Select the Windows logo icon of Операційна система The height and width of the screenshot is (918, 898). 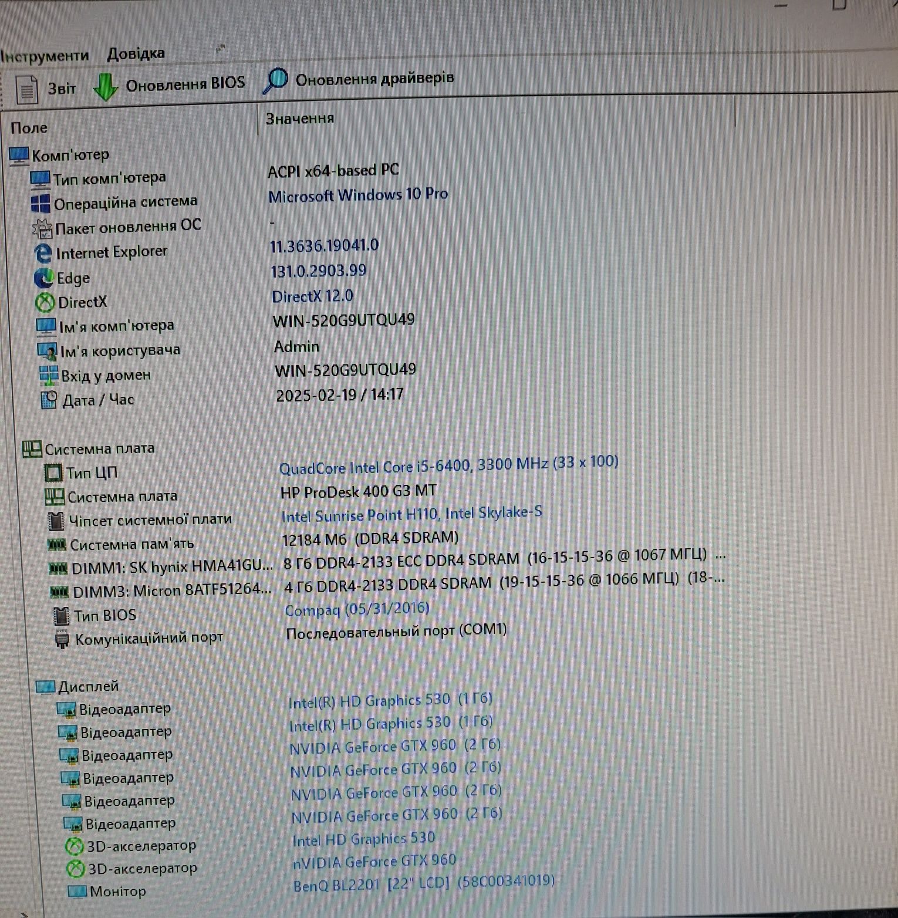[x=40, y=204]
